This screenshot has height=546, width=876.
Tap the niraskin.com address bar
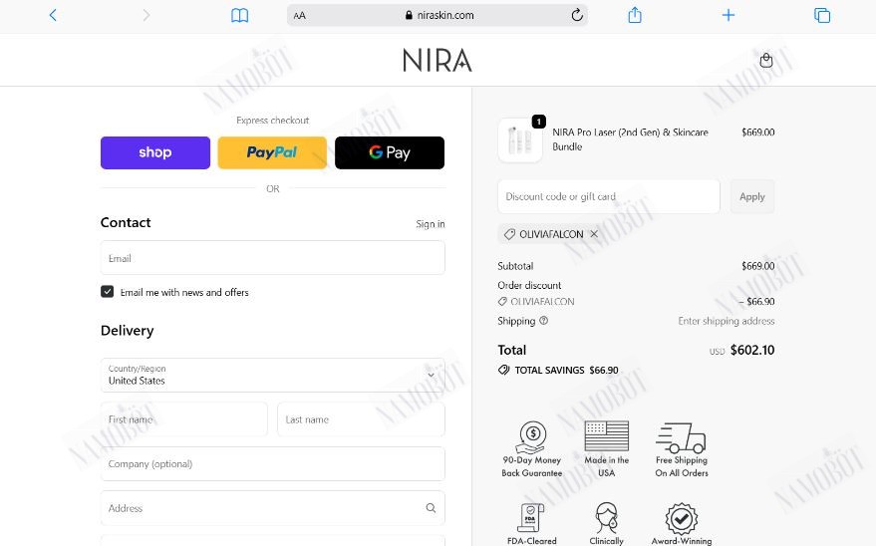(x=438, y=16)
